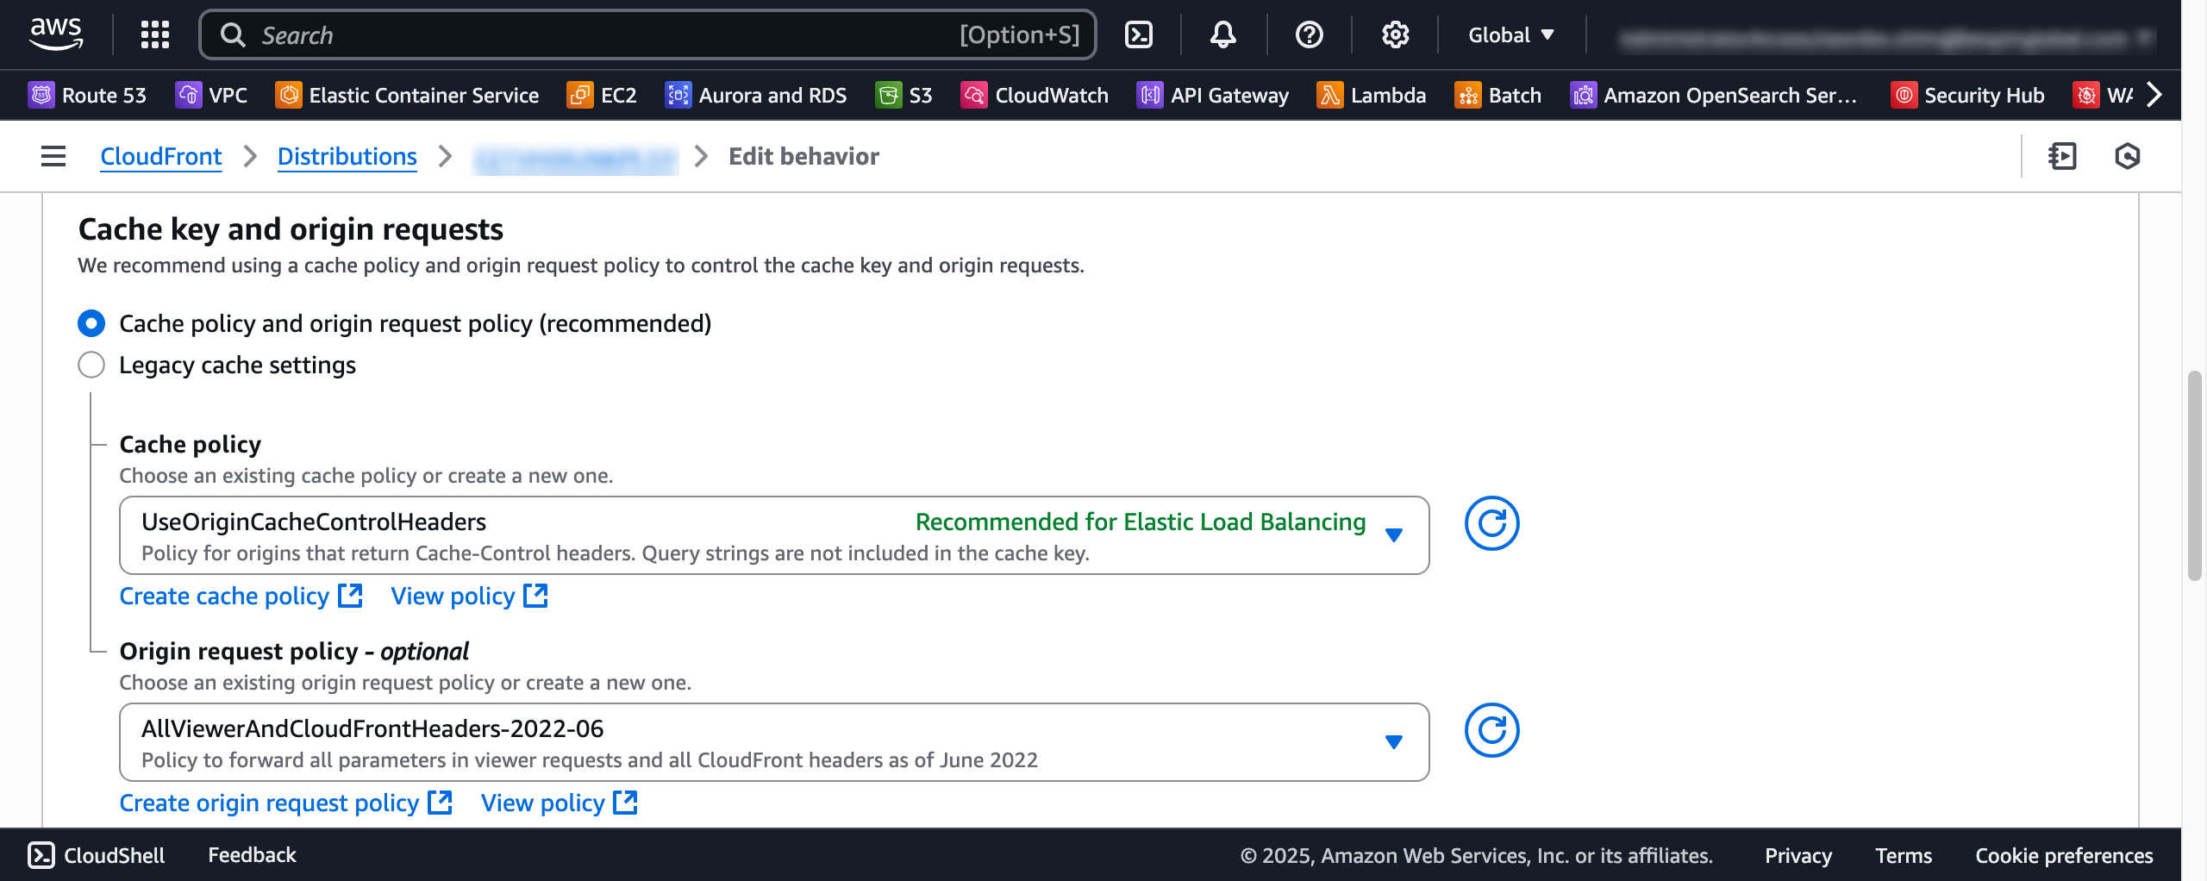
Task: Click the Edit behavior breadcrumb text
Action: point(803,156)
